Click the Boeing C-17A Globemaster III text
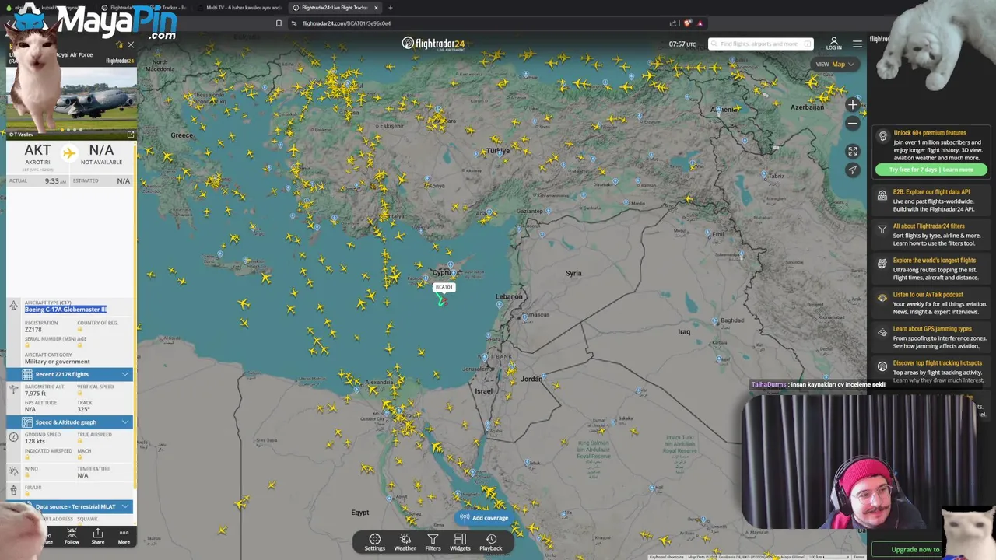This screenshot has width=996, height=560. click(x=65, y=310)
